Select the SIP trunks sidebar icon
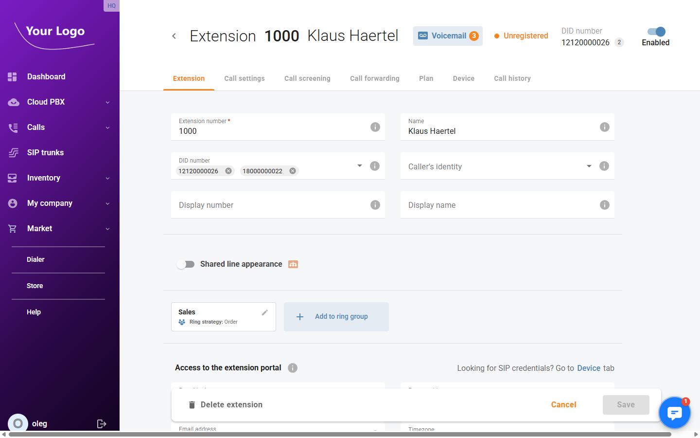 pos(13,152)
